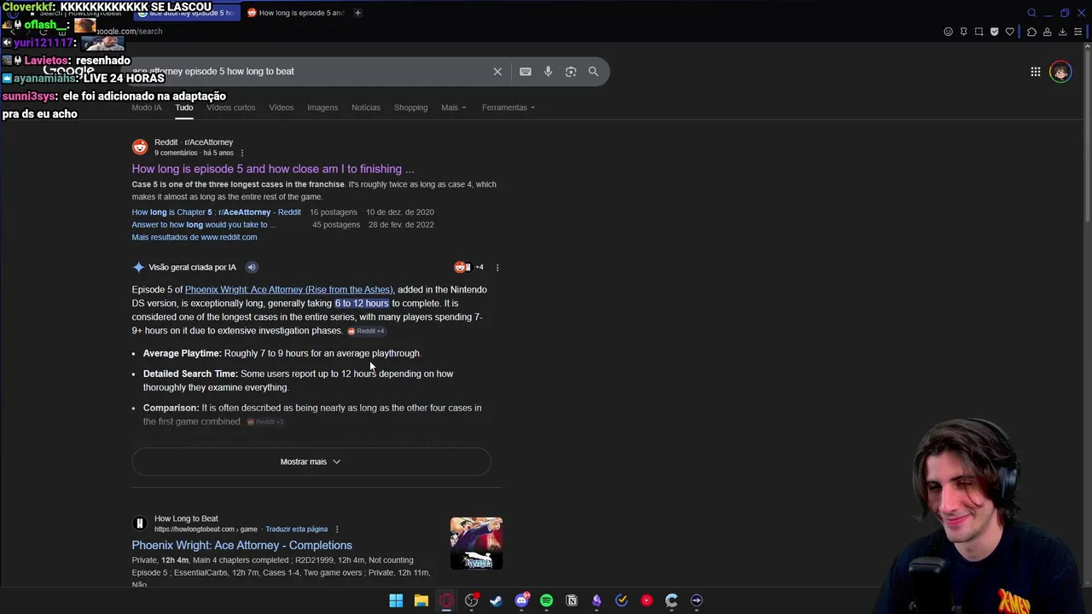Open a new browser tab
The width and height of the screenshot is (1092, 614).
point(357,13)
